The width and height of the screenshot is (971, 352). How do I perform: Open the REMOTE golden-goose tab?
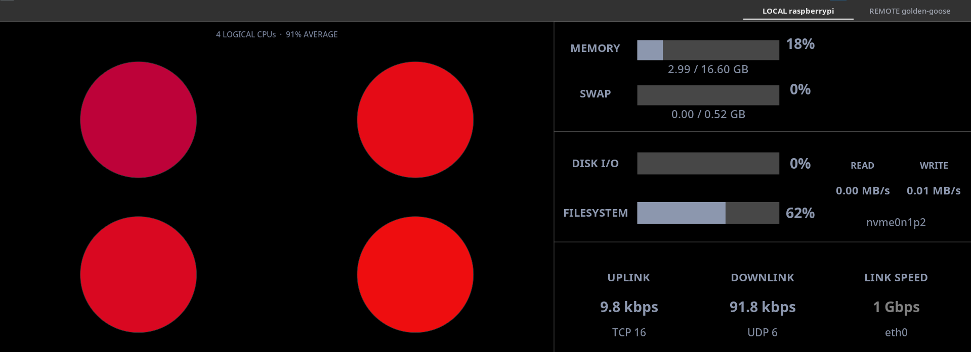pyautogui.click(x=909, y=11)
